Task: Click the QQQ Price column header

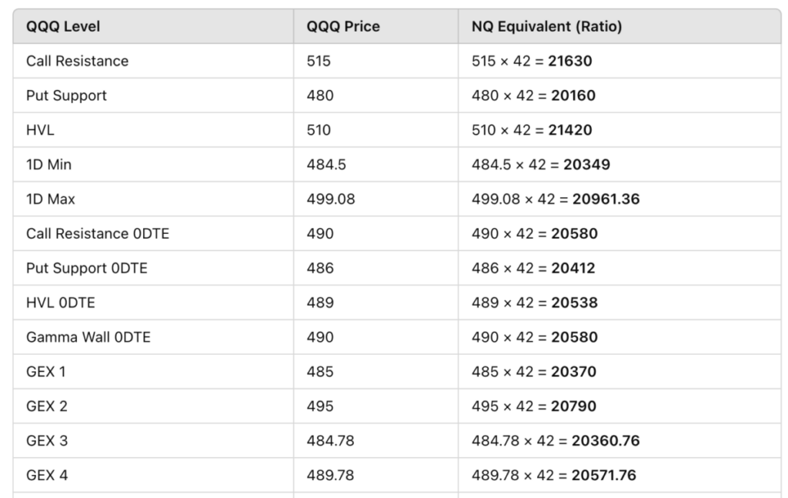Action: [343, 27]
